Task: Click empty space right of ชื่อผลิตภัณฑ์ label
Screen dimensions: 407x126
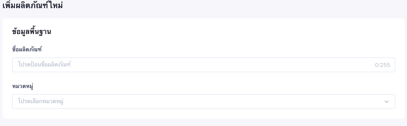Action: 178,49
